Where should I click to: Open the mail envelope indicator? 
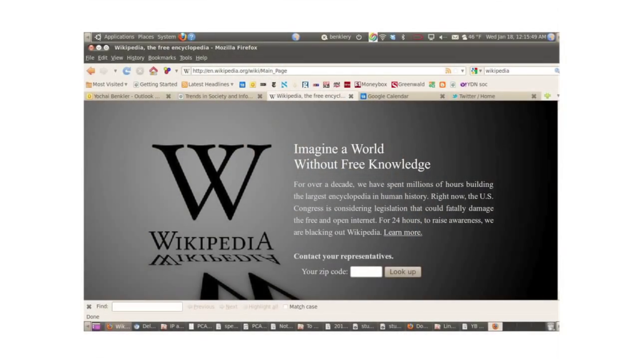(x=455, y=37)
